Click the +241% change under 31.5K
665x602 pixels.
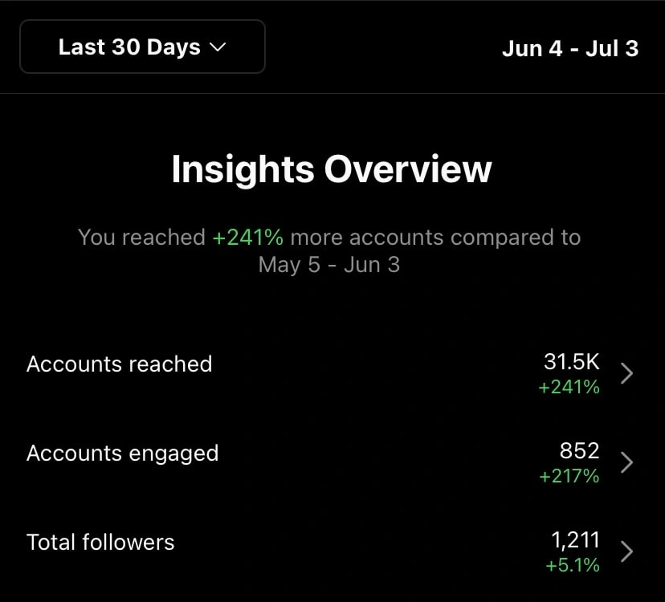coord(569,387)
